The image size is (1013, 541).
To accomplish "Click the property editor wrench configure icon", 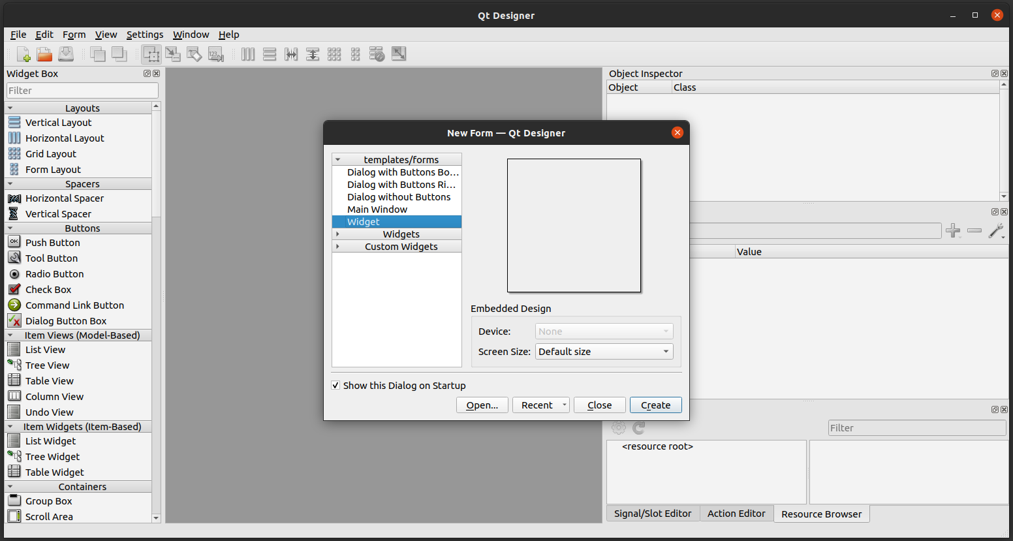I will (996, 230).
